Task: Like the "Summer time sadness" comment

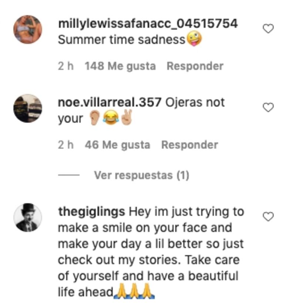Action: click(x=268, y=29)
